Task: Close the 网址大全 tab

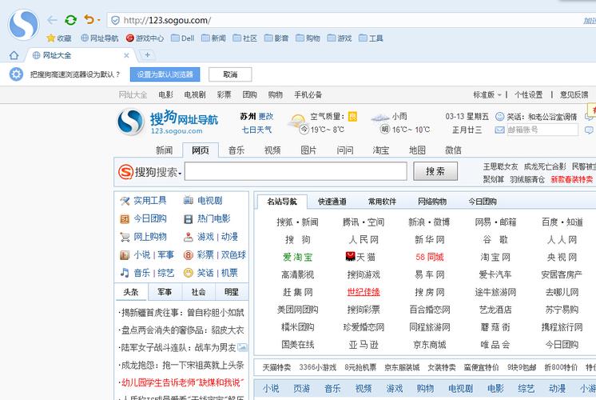Action: click(x=126, y=55)
